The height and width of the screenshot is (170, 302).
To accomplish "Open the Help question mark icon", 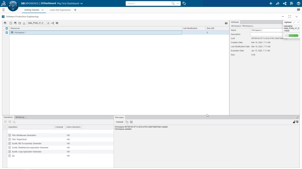I will (x=298, y=3).
